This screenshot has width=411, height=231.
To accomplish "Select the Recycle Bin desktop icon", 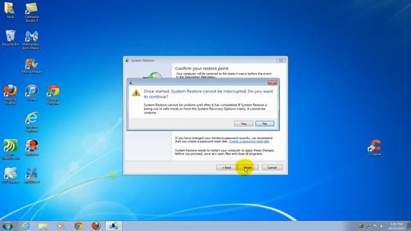I will coord(10,38).
